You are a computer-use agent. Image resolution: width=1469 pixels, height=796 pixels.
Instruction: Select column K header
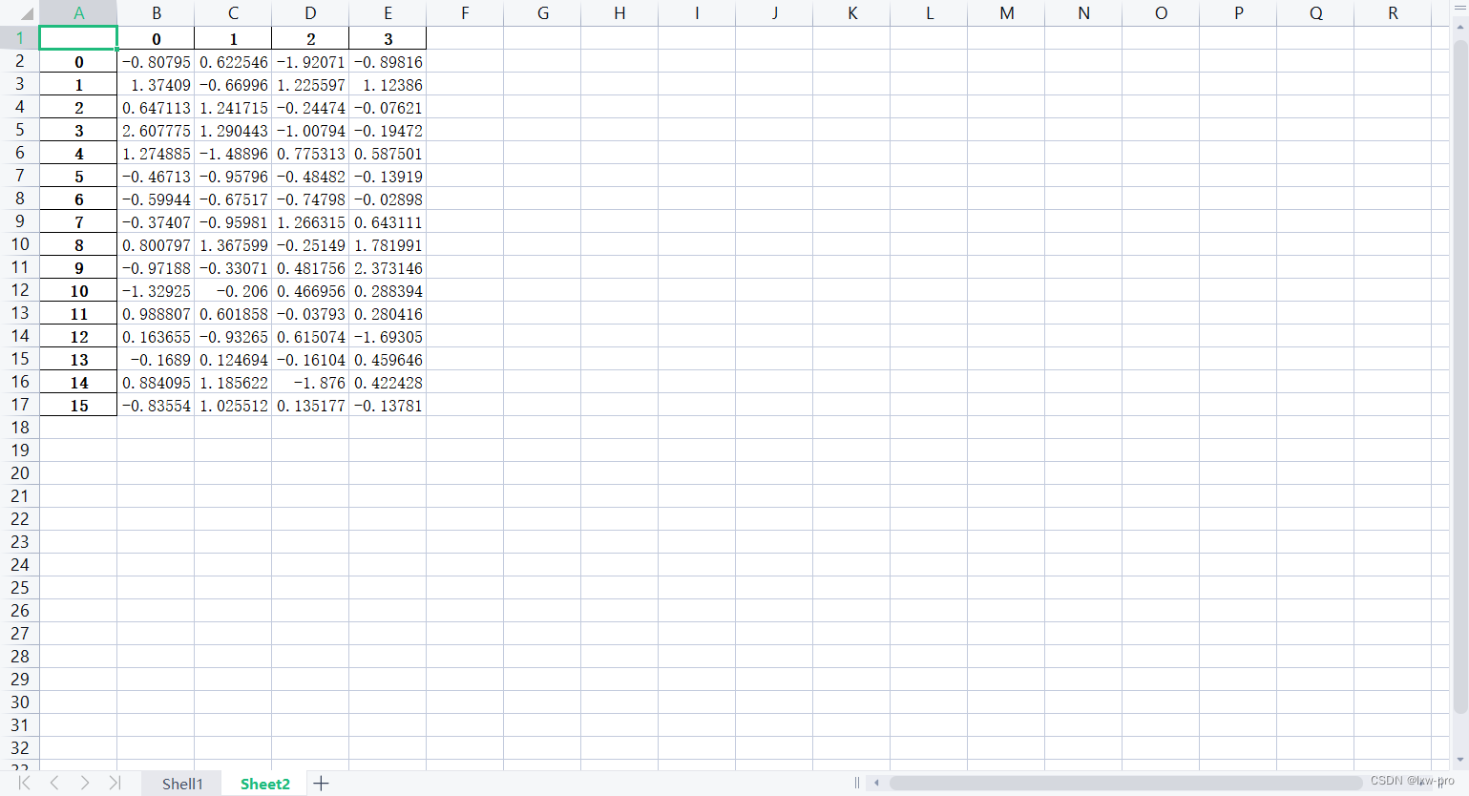coord(851,13)
